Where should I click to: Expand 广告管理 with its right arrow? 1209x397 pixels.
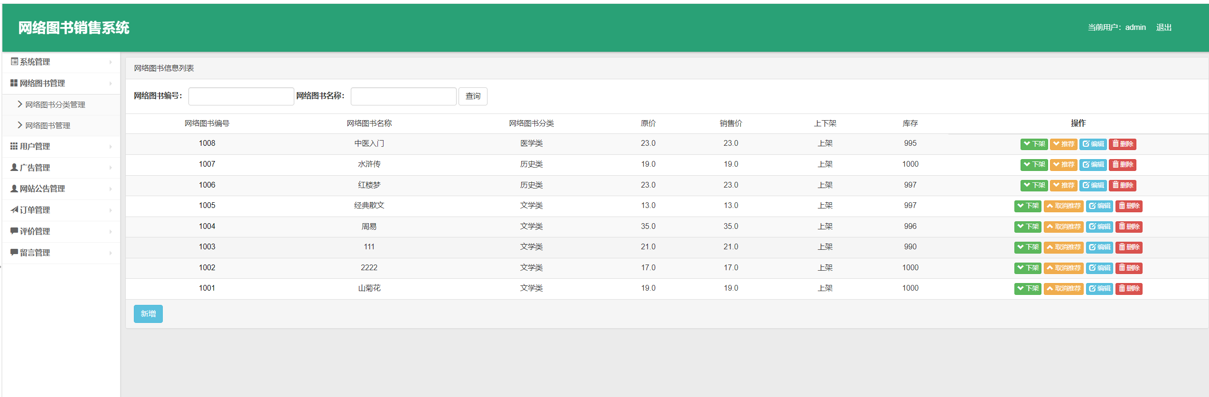click(111, 168)
